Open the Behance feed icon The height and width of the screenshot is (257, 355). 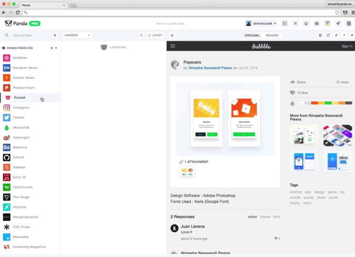coord(7,148)
